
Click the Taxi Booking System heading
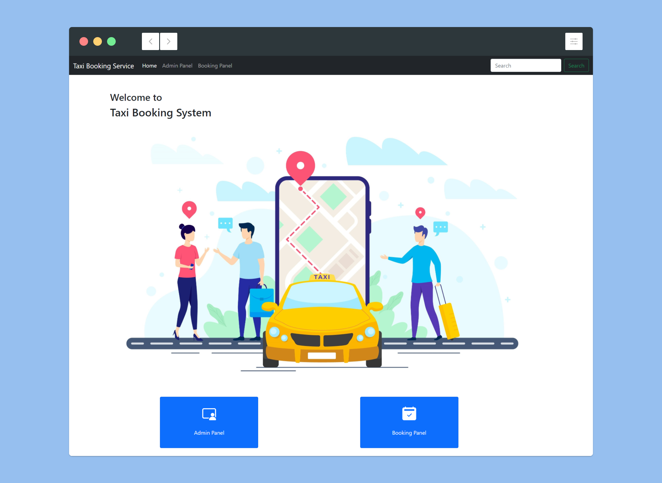coord(161,113)
